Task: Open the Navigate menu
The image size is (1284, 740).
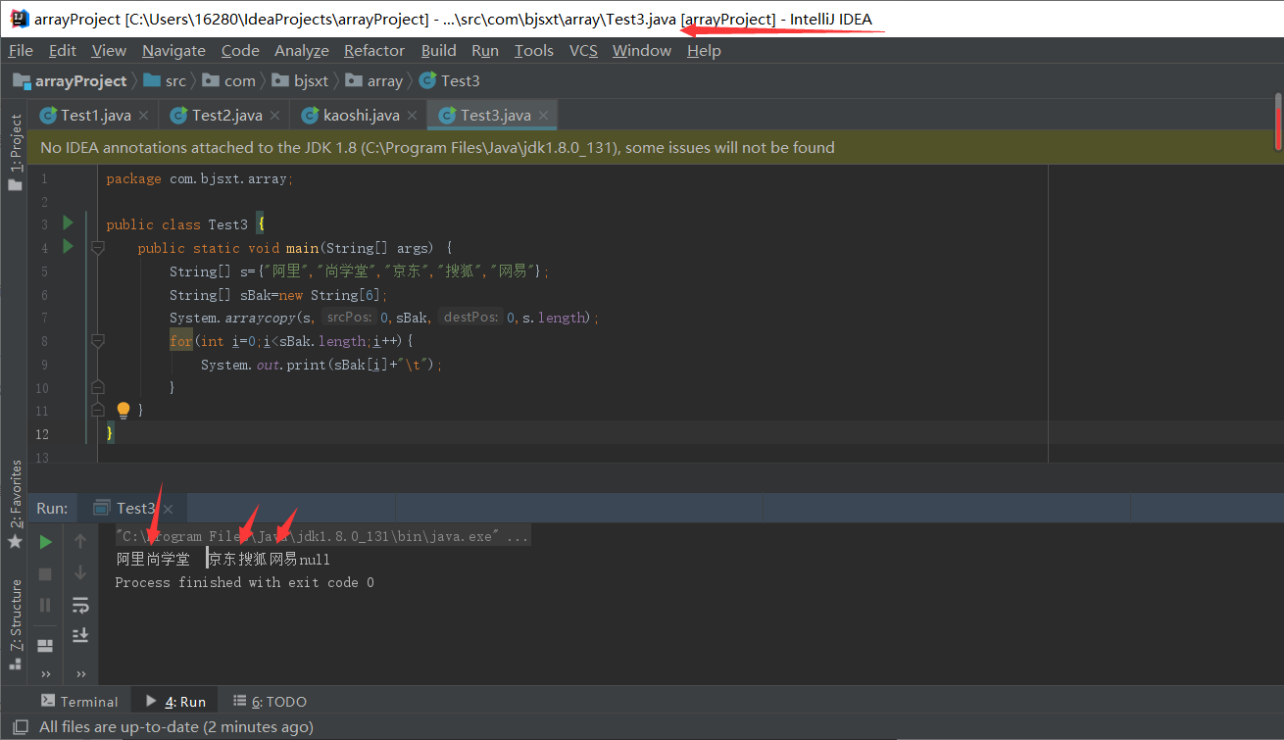Action: 173,51
